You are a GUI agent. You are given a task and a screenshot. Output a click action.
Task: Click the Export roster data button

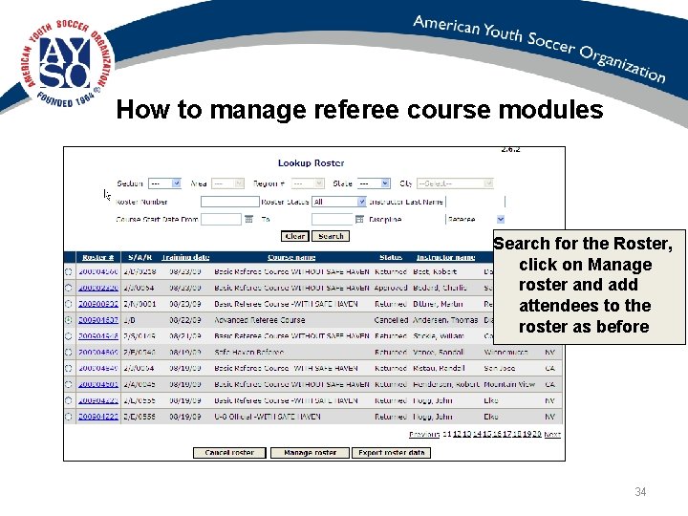[x=392, y=452]
